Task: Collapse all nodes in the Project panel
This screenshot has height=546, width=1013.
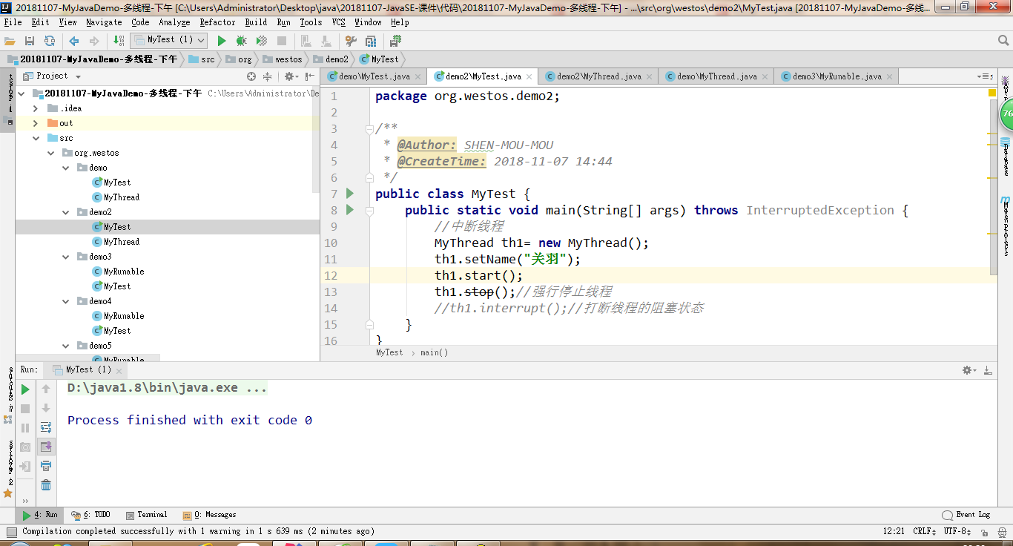Action: pyautogui.click(x=267, y=76)
